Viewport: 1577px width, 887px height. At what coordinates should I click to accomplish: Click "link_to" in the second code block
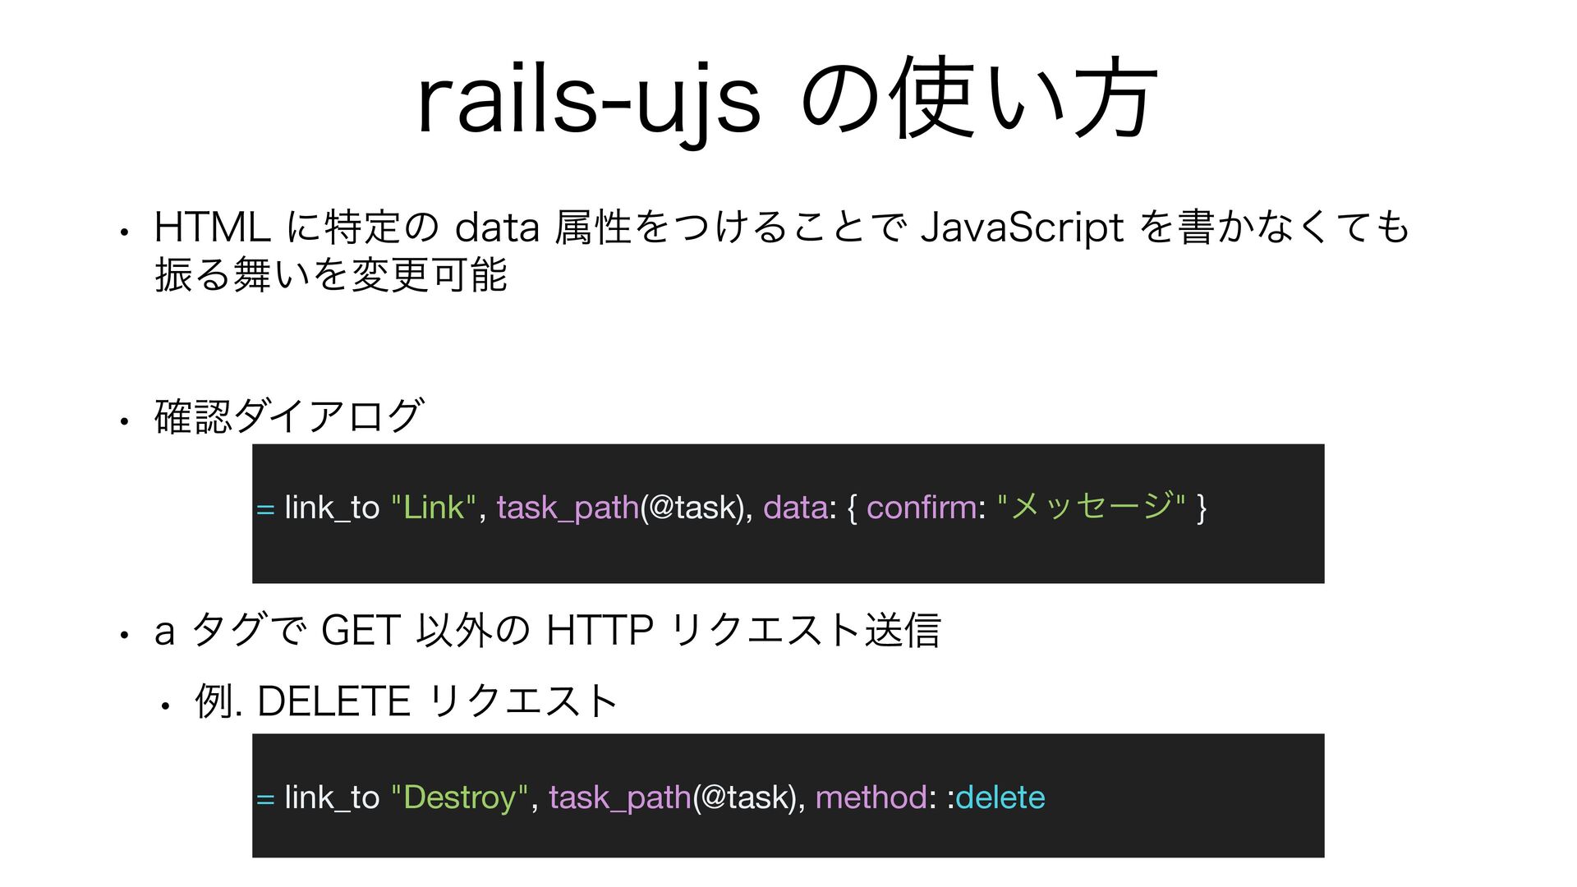(x=332, y=797)
